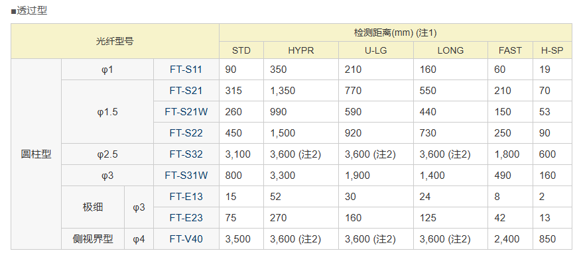Select the HYPR column header

point(301,50)
